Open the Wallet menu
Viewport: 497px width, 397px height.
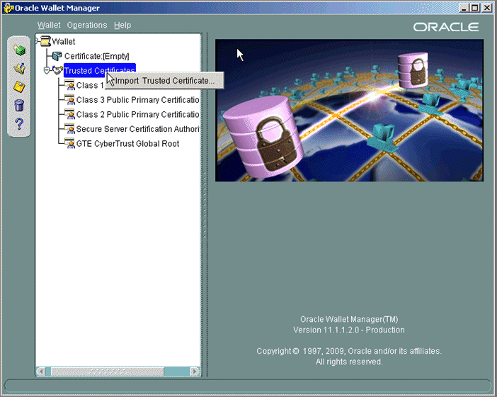pos(49,25)
